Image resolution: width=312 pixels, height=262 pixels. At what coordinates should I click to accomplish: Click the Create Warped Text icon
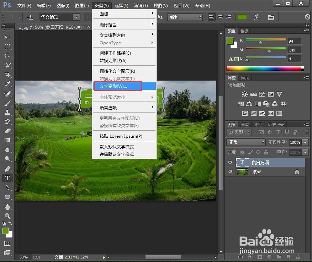256,17
